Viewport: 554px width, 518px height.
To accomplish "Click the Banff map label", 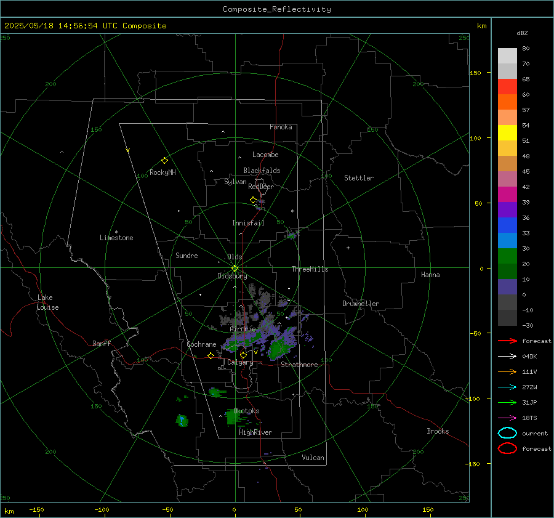I will tap(102, 343).
